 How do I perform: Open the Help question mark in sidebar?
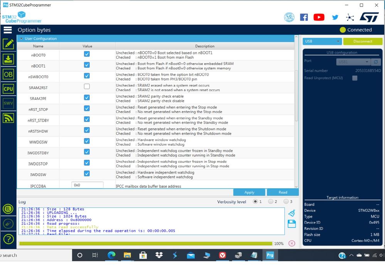click(x=8, y=239)
